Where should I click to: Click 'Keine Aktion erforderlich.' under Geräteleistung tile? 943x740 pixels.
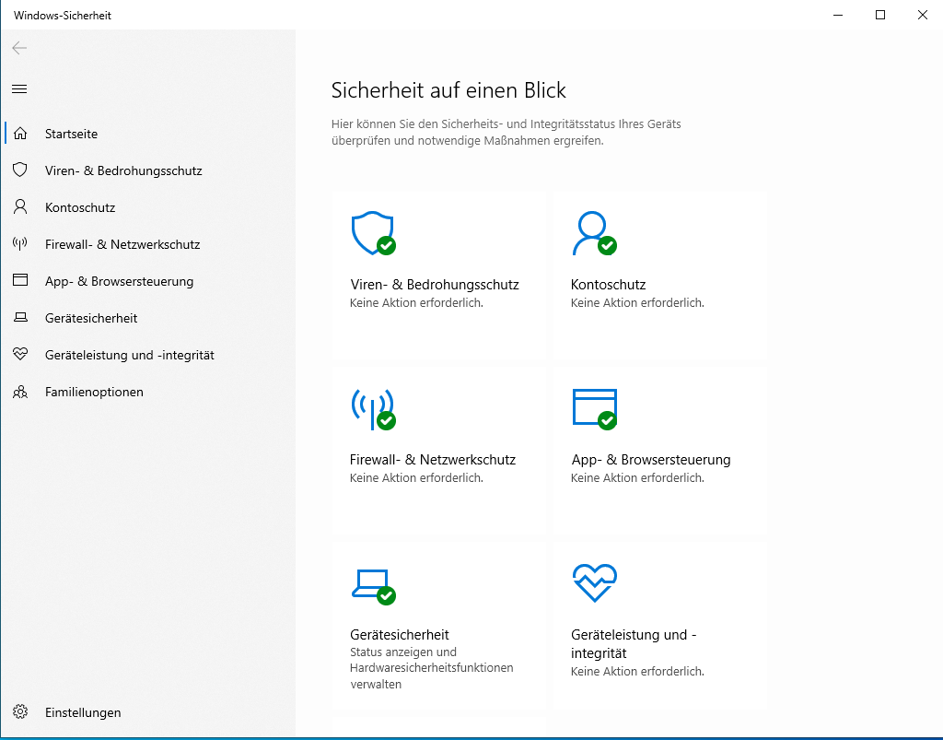pyautogui.click(x=637, y=672)
